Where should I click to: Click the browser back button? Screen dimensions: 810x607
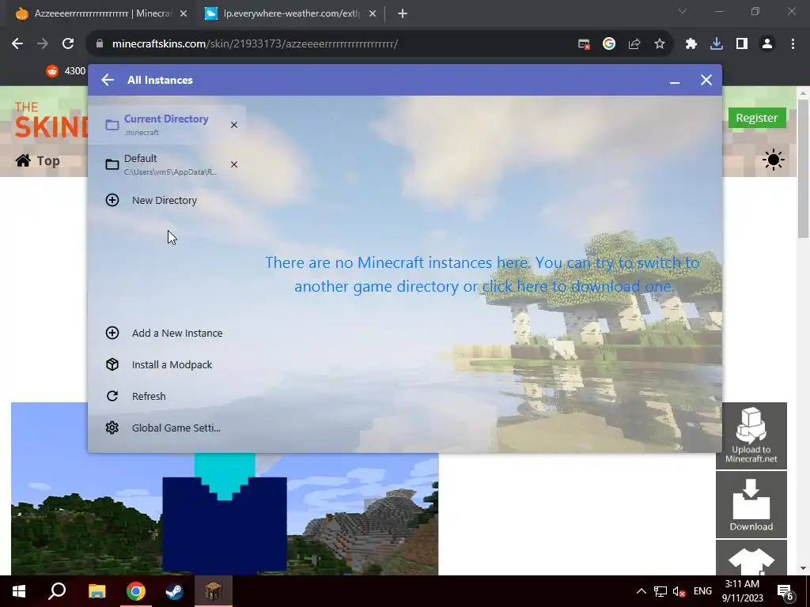pos(17,44)
